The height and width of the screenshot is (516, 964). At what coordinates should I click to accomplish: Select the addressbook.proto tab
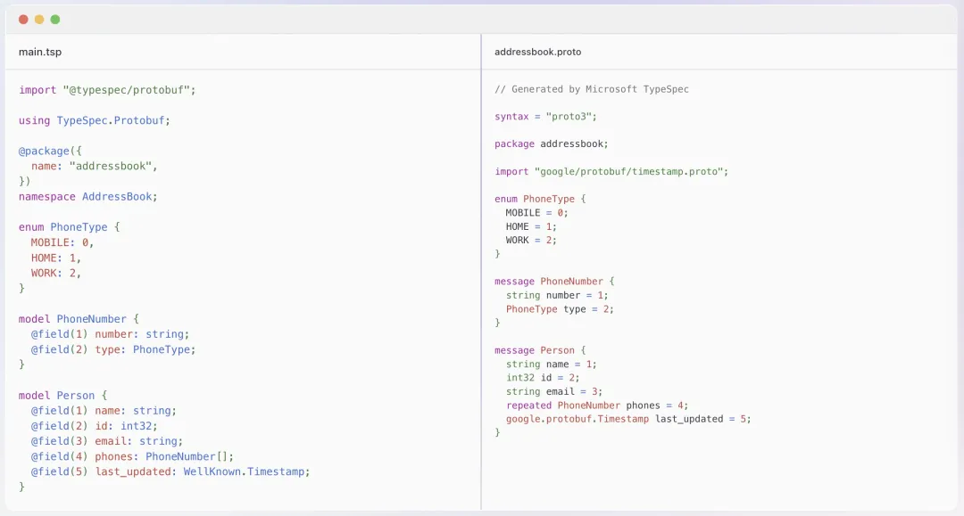point(537,52)
